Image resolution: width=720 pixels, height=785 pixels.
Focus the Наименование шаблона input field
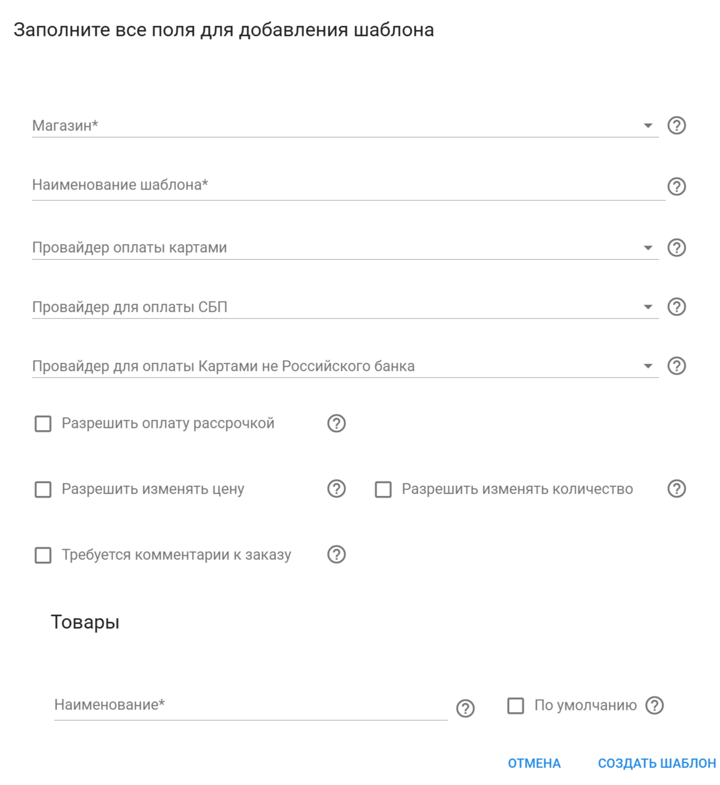pos(348,185)
